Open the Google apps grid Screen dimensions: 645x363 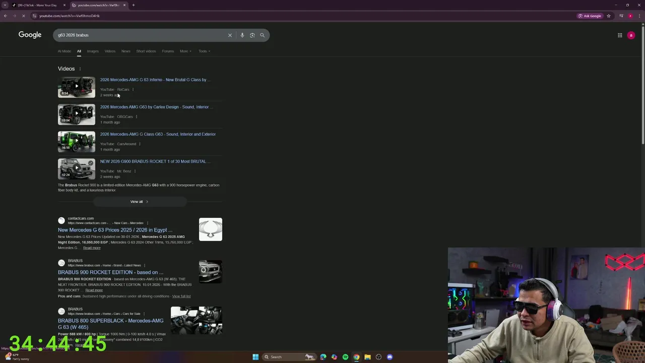tap(620, 35)
